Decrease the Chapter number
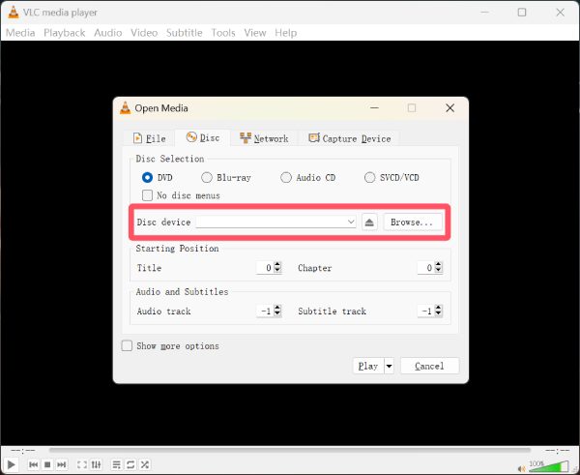The height and width of the screenshot is (475, 580). point(438,270)
